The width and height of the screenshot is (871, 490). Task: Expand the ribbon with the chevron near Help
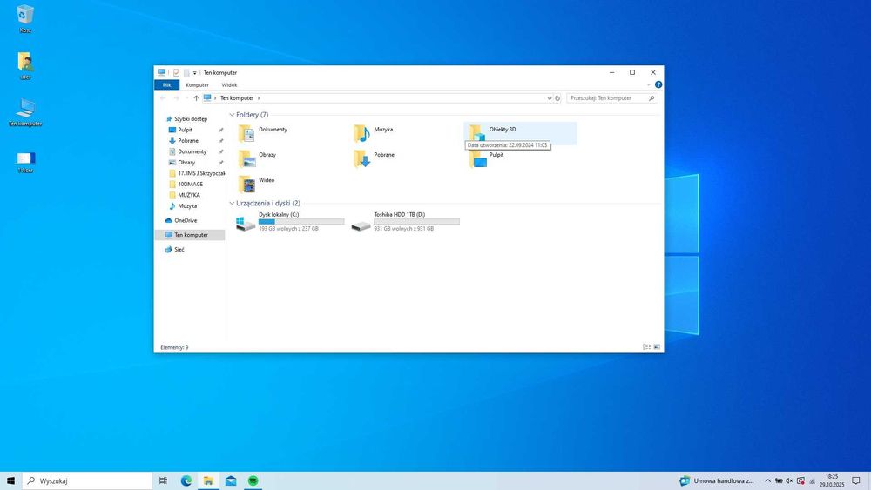[648, 85]
